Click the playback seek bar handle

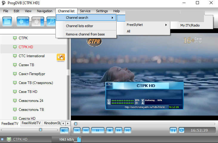[x=76, y=124]
